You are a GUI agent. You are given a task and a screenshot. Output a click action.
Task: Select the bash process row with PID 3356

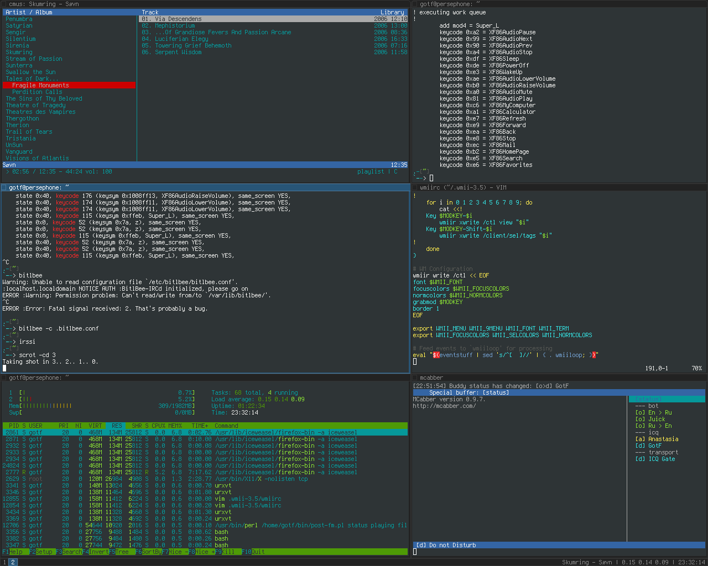tap(205, 532)
